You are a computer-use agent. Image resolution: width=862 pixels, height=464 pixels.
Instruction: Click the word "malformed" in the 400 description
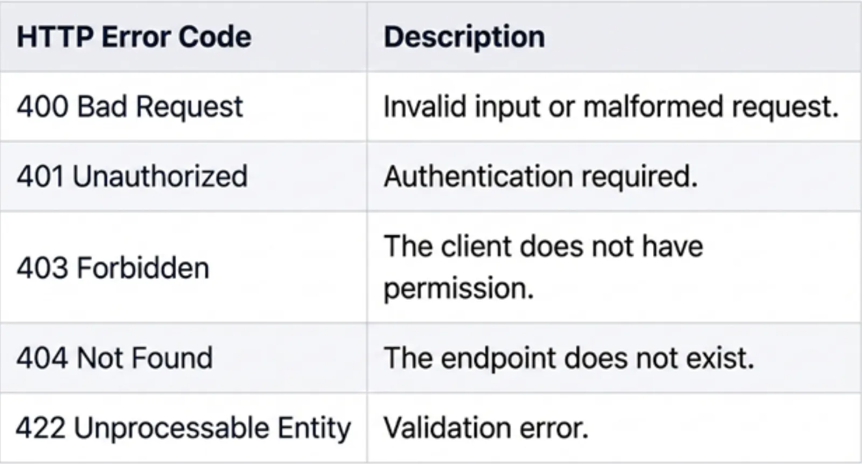click(x=653, y=106)
